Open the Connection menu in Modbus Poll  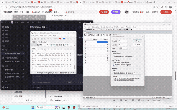pyautogui.click(x=96, y=27)
